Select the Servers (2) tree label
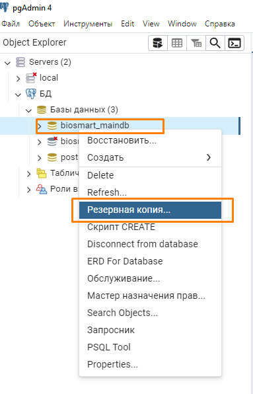253x394 pixels. pyautogui.click(x=50, y=62)
